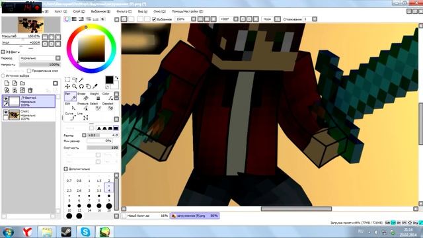The width and height of the screenshot is (423, 238).
Task: Open the rotation angle dropdown in toolbar
Action: (236, 19)
